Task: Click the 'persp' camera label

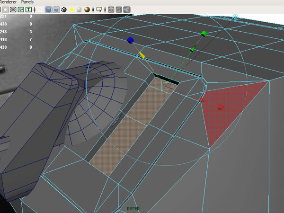Action: 133,208
